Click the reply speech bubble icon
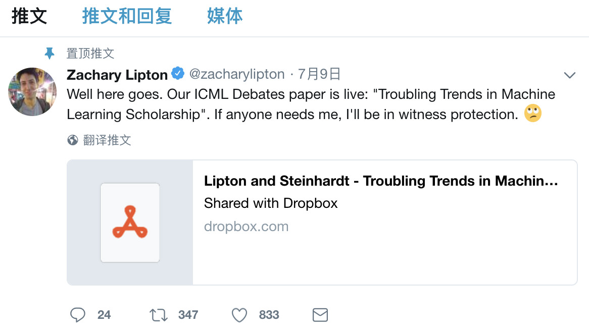Screen dimensions: 589x335 click(77, 315)
